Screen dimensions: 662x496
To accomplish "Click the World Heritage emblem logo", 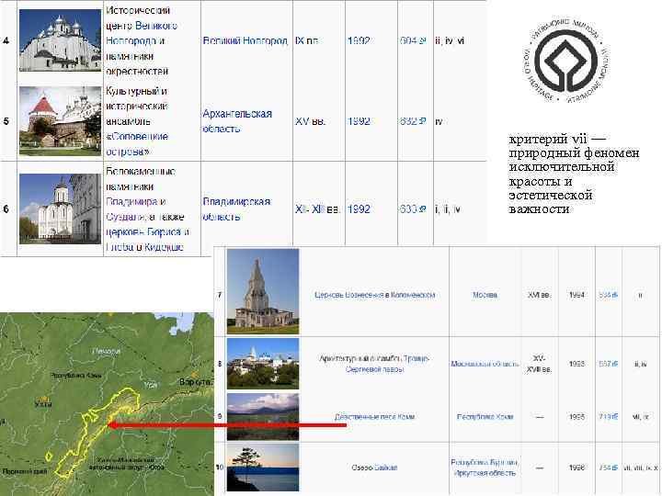I will tap(565, 62).
